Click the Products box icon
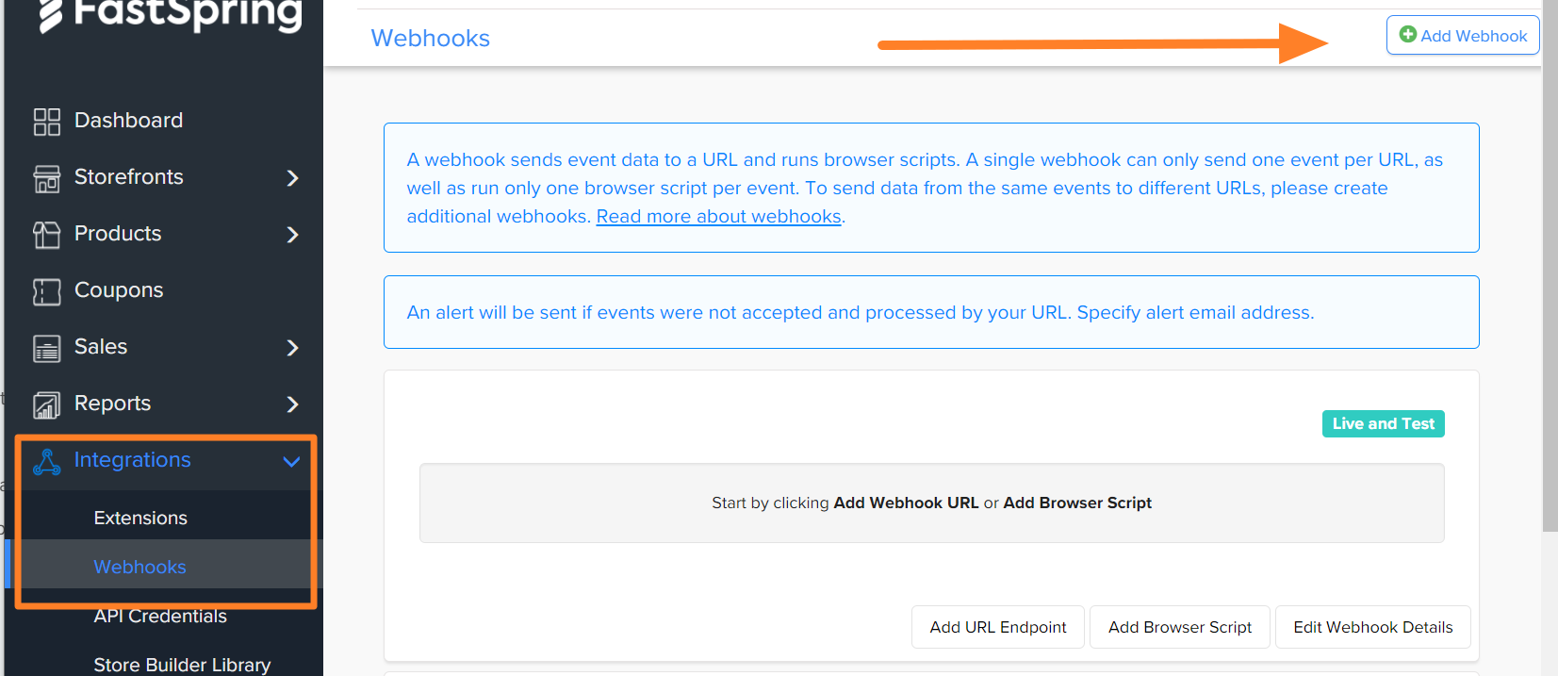Image resolution: width=1558 pixels, height=676 pixels. click(46, 235)
